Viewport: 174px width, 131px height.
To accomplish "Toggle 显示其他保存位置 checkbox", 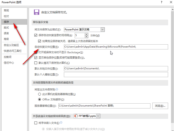I will coord(36,58).
